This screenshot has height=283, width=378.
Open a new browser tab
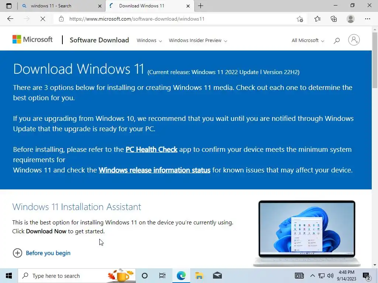(200, 6)
